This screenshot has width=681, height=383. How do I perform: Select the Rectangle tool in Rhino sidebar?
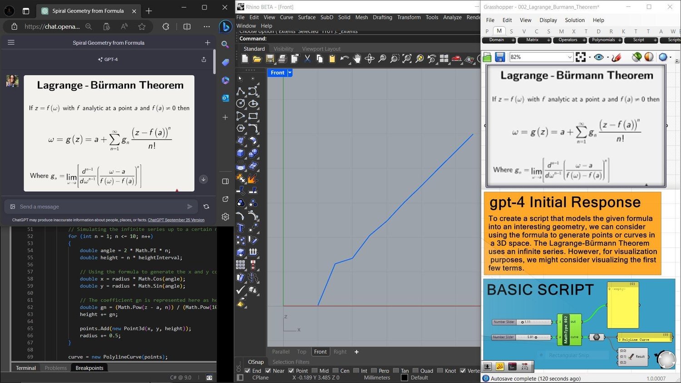point(253,116)
